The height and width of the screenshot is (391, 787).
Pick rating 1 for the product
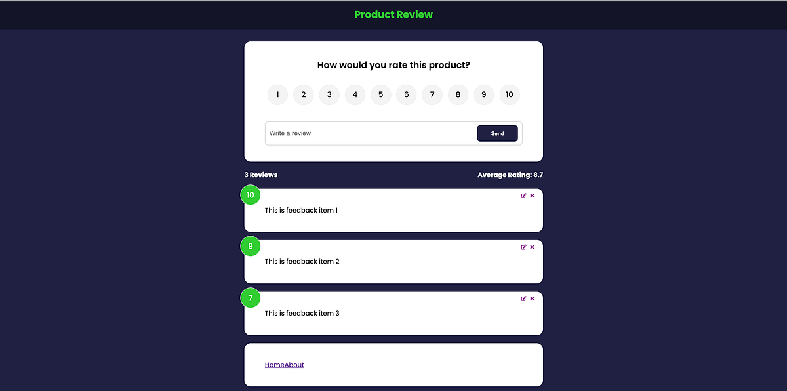click(x=277, y=94)
